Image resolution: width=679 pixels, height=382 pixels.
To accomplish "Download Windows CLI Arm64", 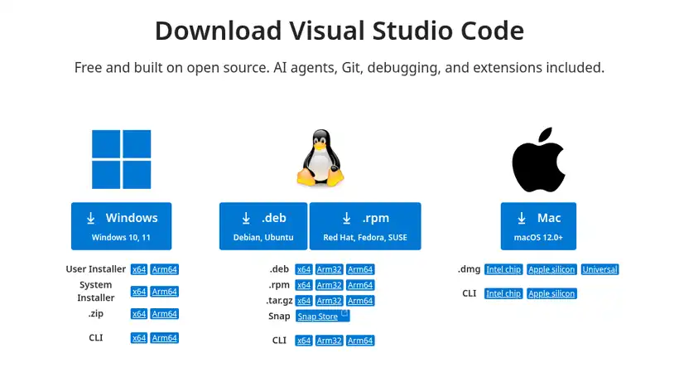I will point(165,338).
